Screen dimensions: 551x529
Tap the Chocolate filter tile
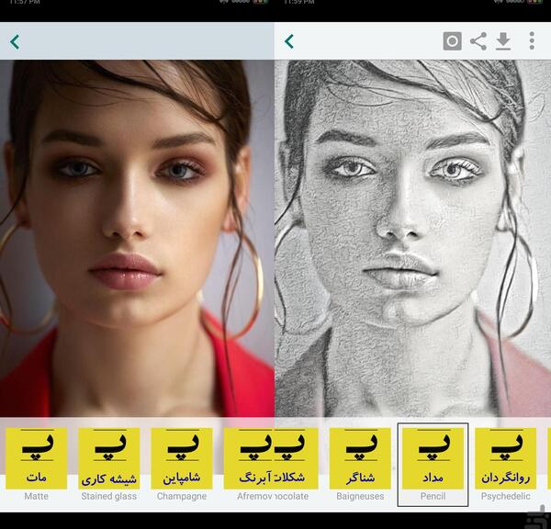[296, 458]
